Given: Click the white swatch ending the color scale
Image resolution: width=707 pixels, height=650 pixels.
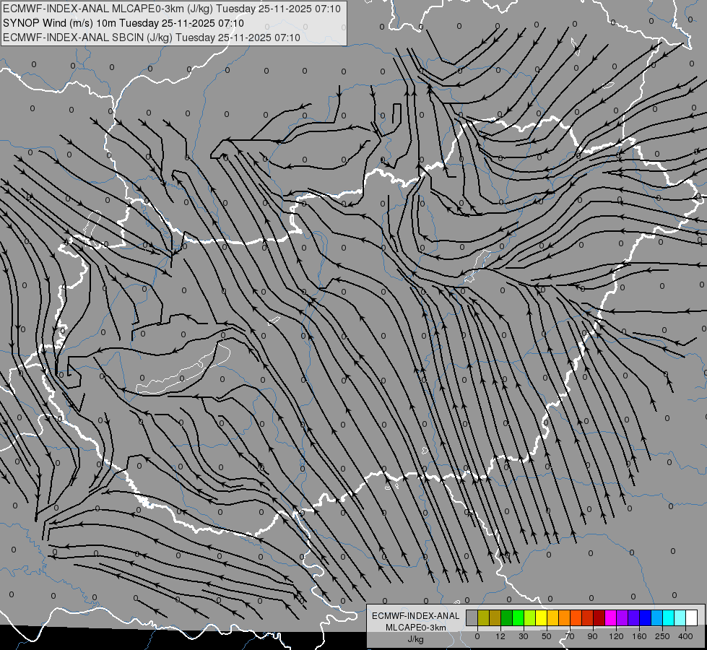Looking at the screenshot, I should click(691, 617).
